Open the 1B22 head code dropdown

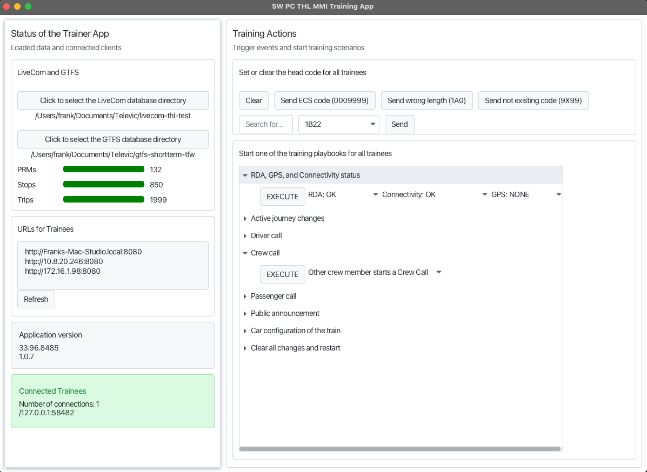[339, 125]
